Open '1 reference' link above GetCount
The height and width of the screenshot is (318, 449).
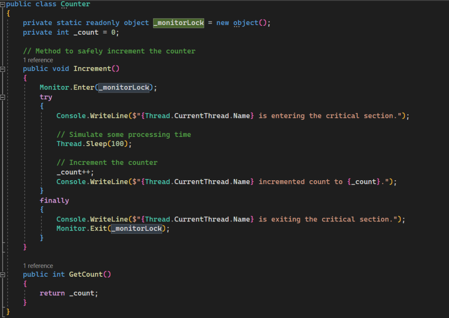point(38,266)
